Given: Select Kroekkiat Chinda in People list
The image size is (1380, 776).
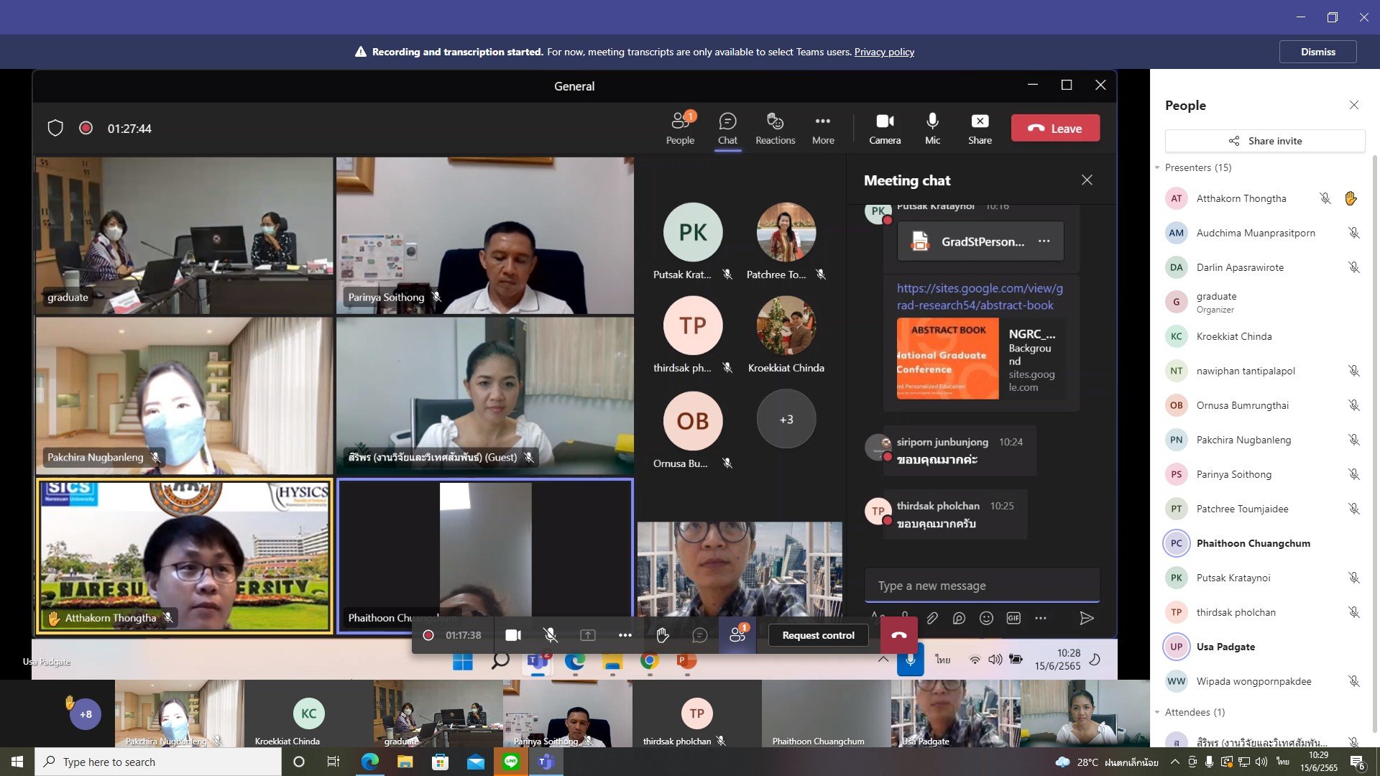Looking at the screenshot, I should (x=1263, y=336).
